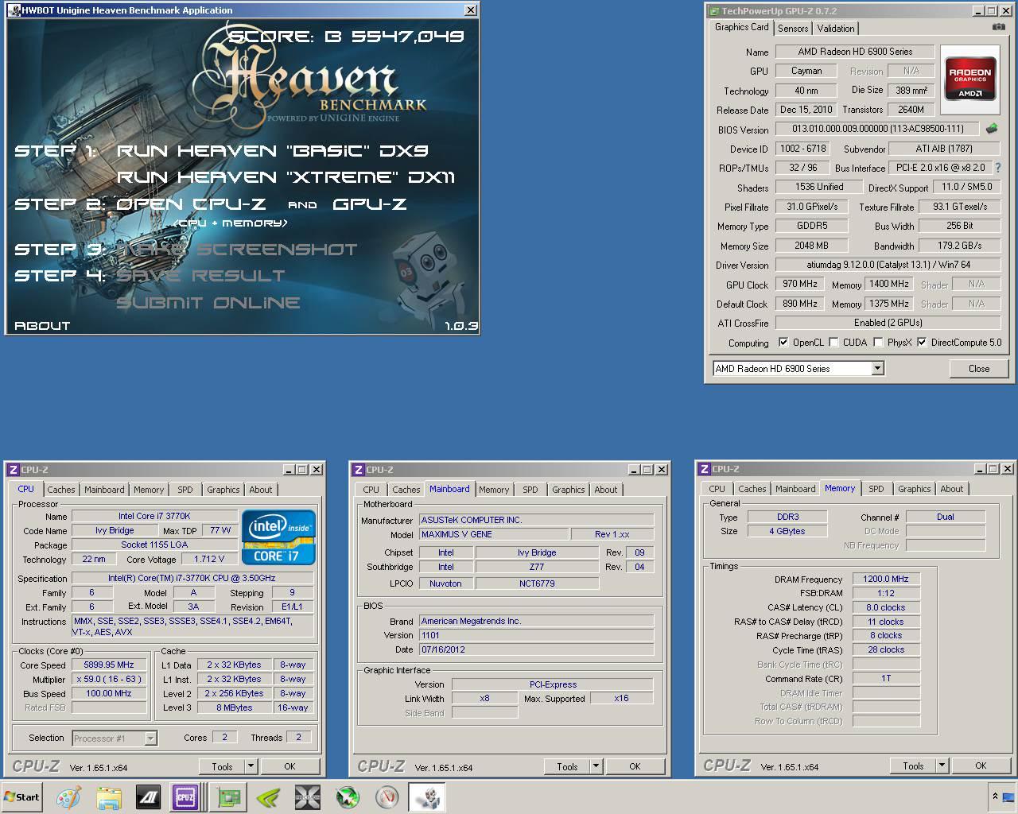Click the Intel Core i7 logo in CPU-Z

point(278,537)
